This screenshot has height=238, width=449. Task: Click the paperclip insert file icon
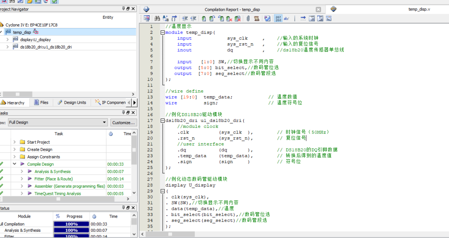click(x=248, y=18)
